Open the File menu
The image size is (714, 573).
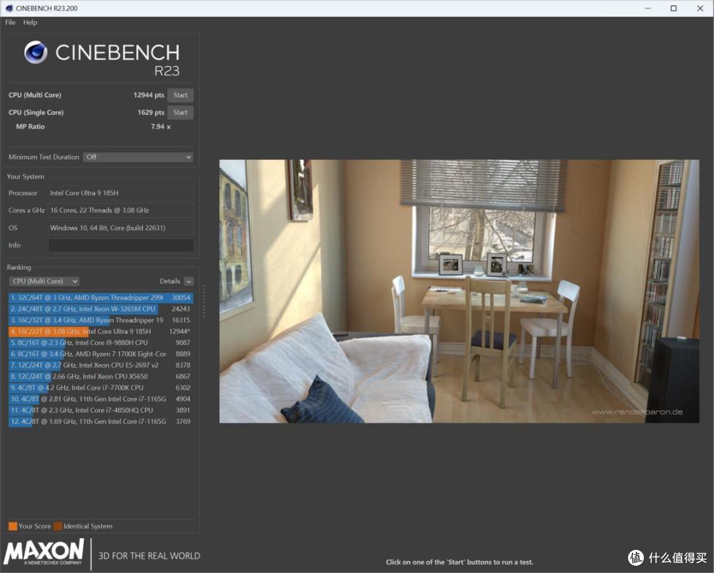tap(10, 22)
